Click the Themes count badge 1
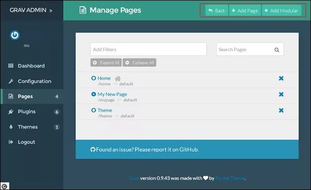The width and height of the screenshot is (311, 190). (56, 127)
